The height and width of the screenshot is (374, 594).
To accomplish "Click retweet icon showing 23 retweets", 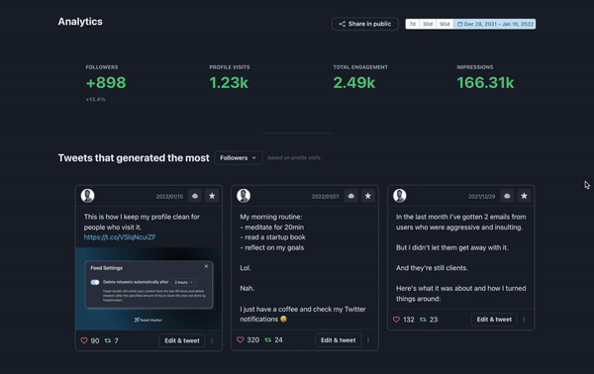I will 423,320.
